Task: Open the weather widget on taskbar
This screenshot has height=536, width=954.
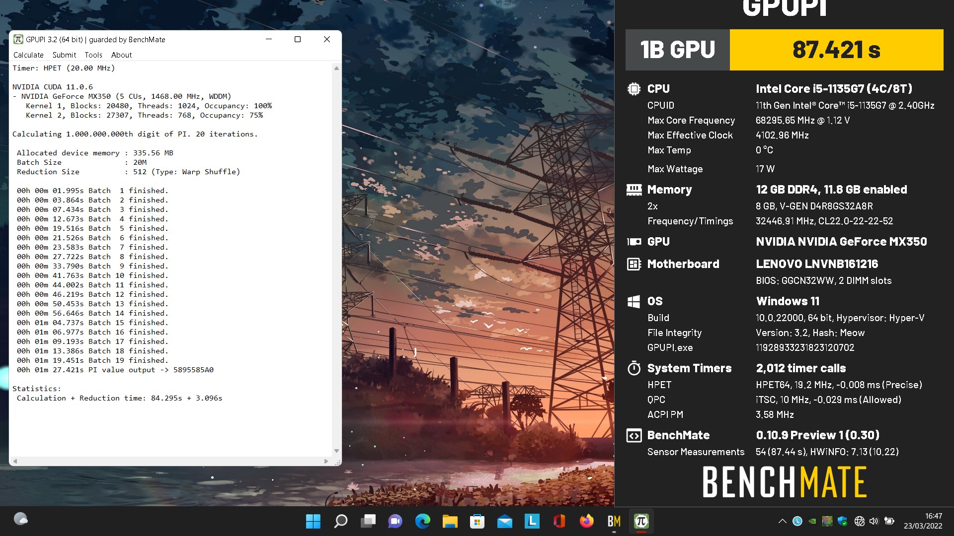Action: [21, 519]
